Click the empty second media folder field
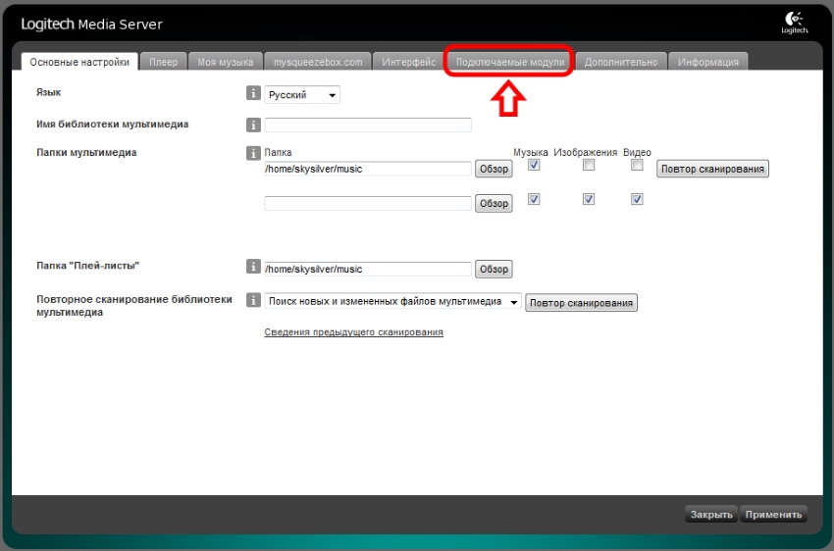The height and width of the screenshot is (551, 834). [368, 204]
